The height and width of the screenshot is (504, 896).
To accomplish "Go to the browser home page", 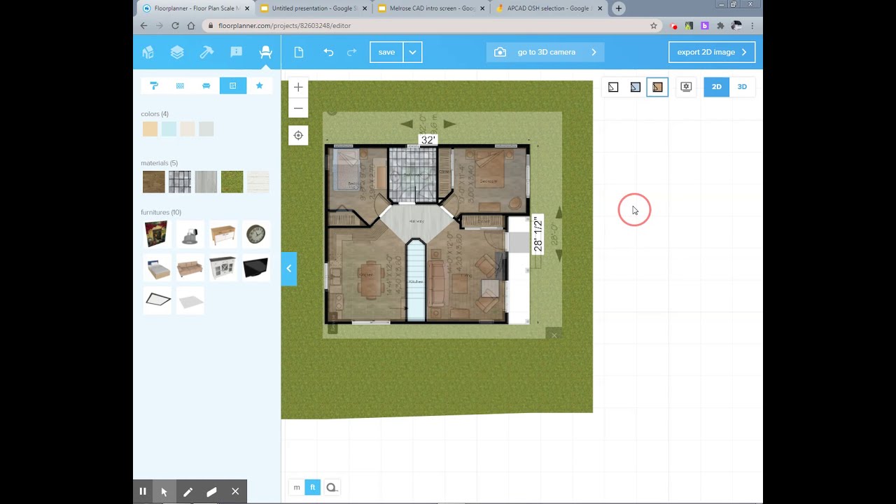I will (x=191, y=26).
